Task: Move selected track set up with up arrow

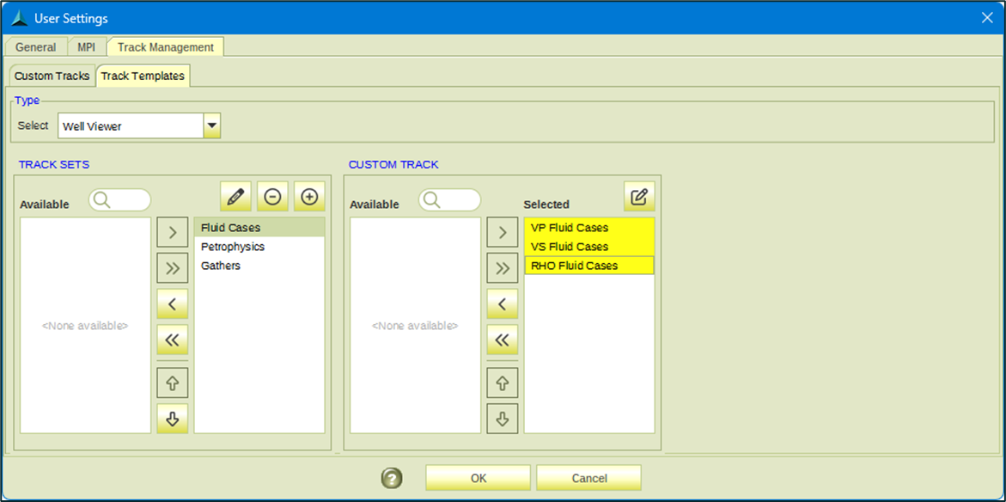Action: [172, 383]
